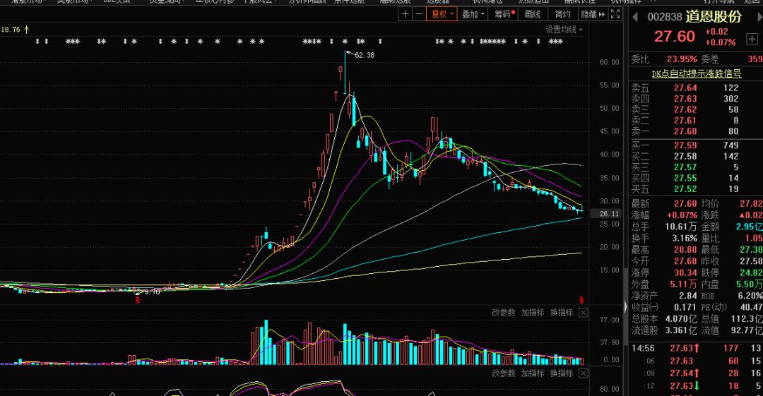Click the panel collapse arrow on divider
This screenshot has height=396, width=763.
625,308
